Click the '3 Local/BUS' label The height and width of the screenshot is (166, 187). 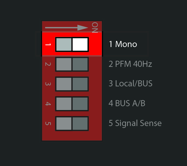(130, 83)
